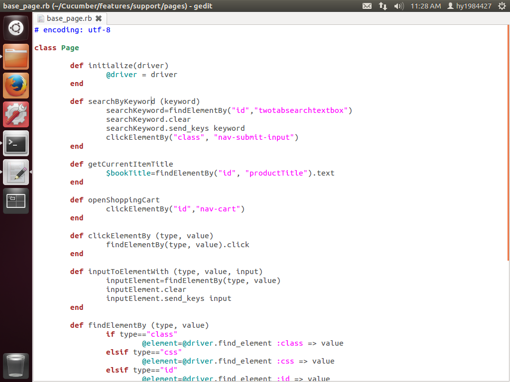
Task: Open the mail indicator menu
Action: [367, 6]
